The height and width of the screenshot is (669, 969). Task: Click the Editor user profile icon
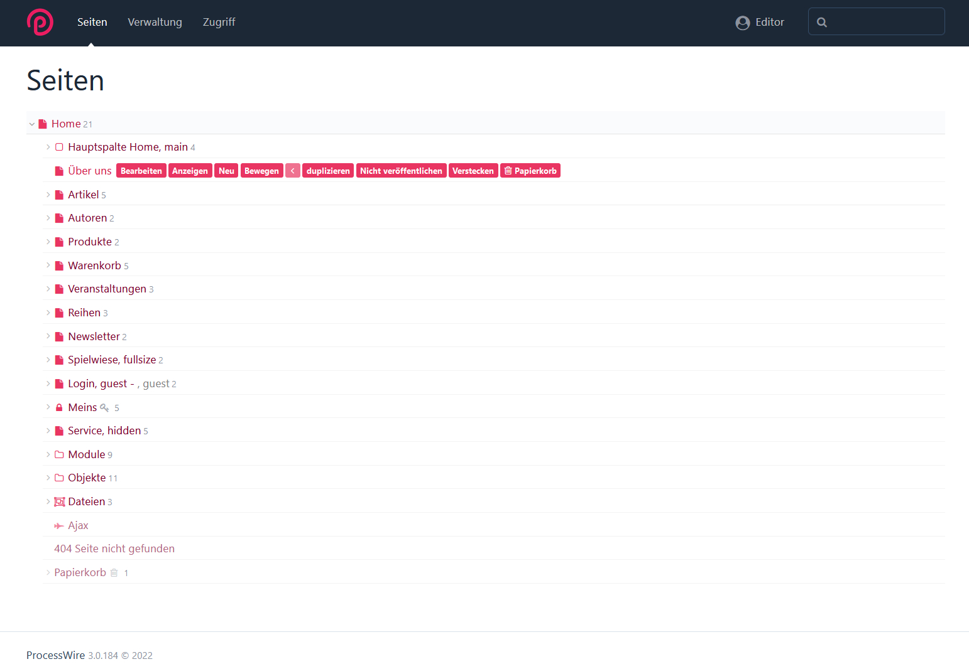tap(742, 23)
